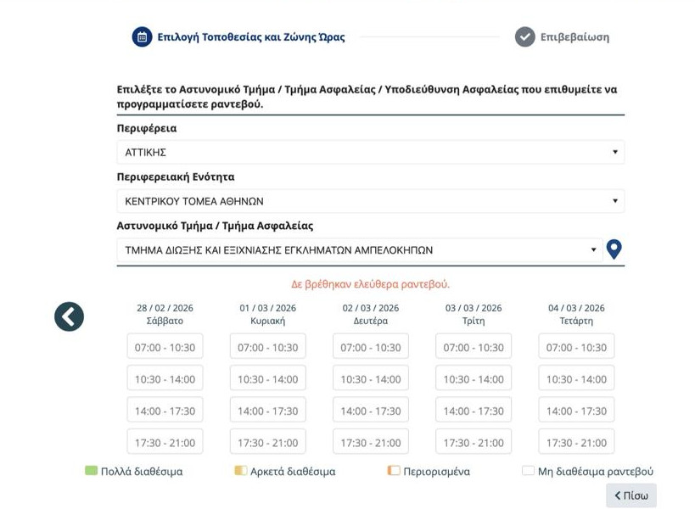Screen dimensions: 695x509
Task: Select Tuesday 03/03 slot 17:30 - 21:00
Action: tap(474, 442)
